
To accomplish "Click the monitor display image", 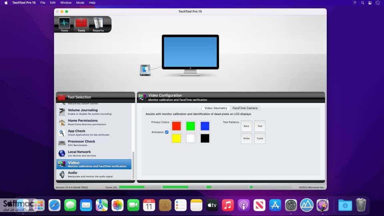I will pyautogui.click(x=190, y=55).
